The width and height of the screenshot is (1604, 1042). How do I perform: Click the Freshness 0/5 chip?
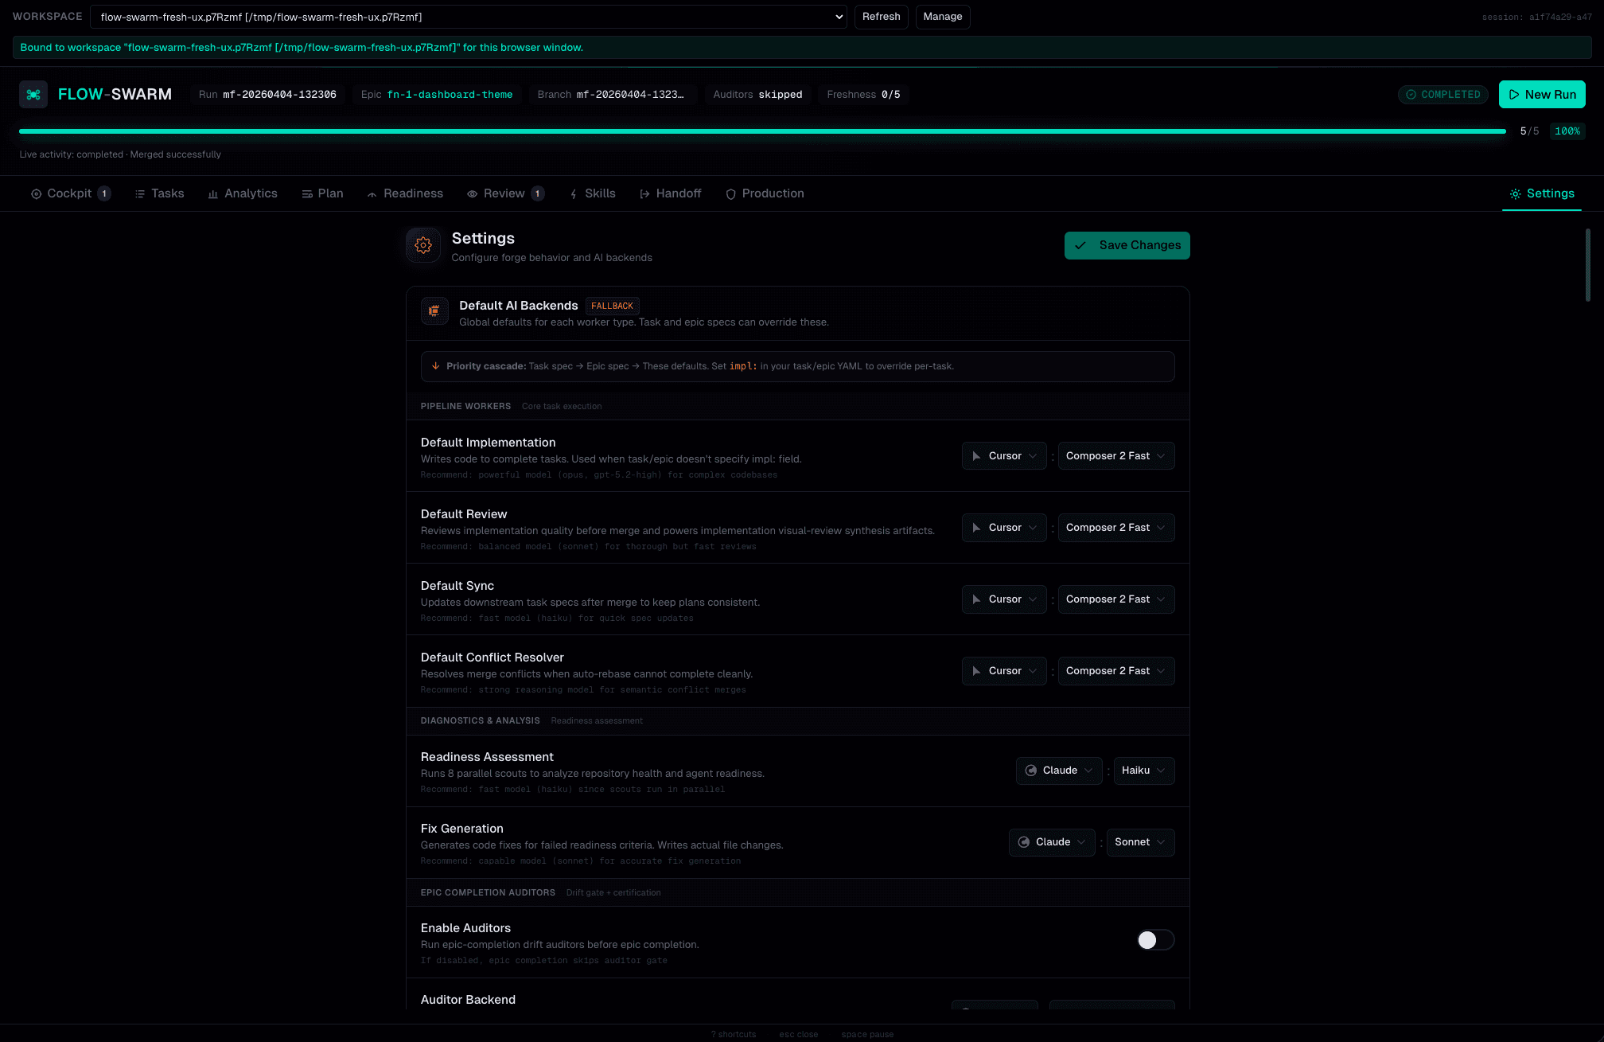863,95
